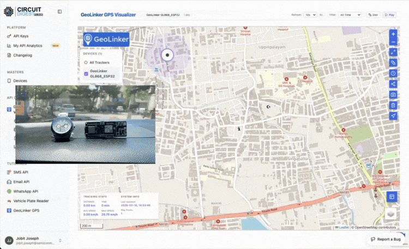Click the GeoLinker GPS Visualizer title
Image resolution: width=409 pixels, height=249 pixels.
109,15
